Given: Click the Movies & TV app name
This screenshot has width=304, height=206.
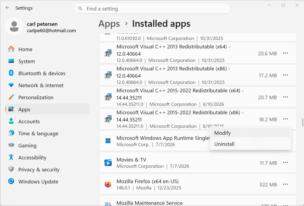Looking at the screenshot, I should tap(131, 160).
